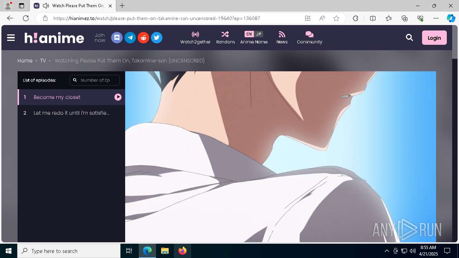Click the play icon on episode 1
459x258 pixels.
coord(118,97)
